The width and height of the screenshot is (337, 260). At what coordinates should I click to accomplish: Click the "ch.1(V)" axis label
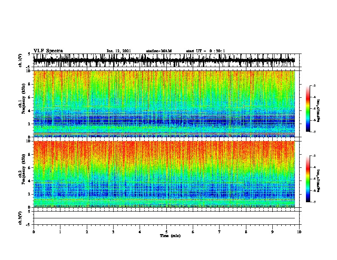20,60
